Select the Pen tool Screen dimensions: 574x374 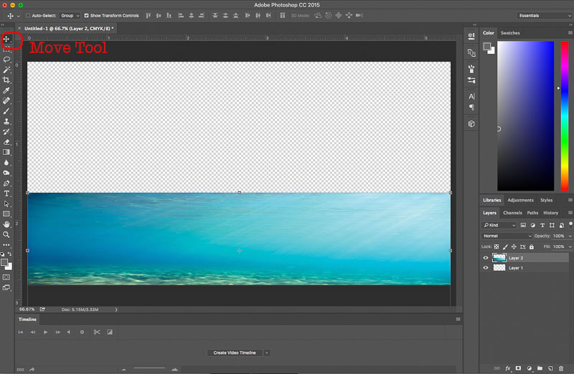(6, 183)
